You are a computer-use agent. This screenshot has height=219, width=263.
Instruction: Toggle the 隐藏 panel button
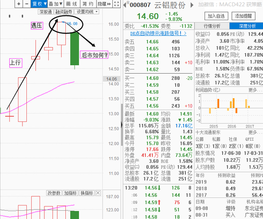tap(104, 4)
